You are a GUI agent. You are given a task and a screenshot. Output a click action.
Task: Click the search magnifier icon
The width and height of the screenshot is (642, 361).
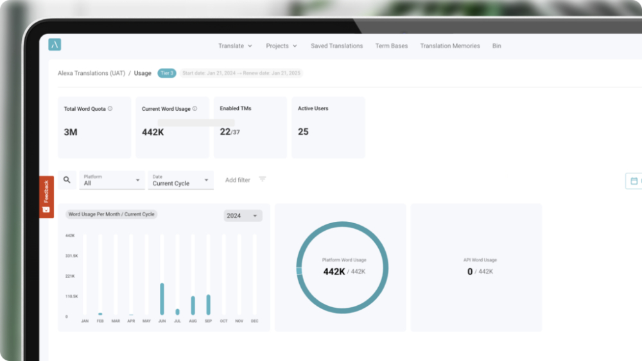point(67,180)
